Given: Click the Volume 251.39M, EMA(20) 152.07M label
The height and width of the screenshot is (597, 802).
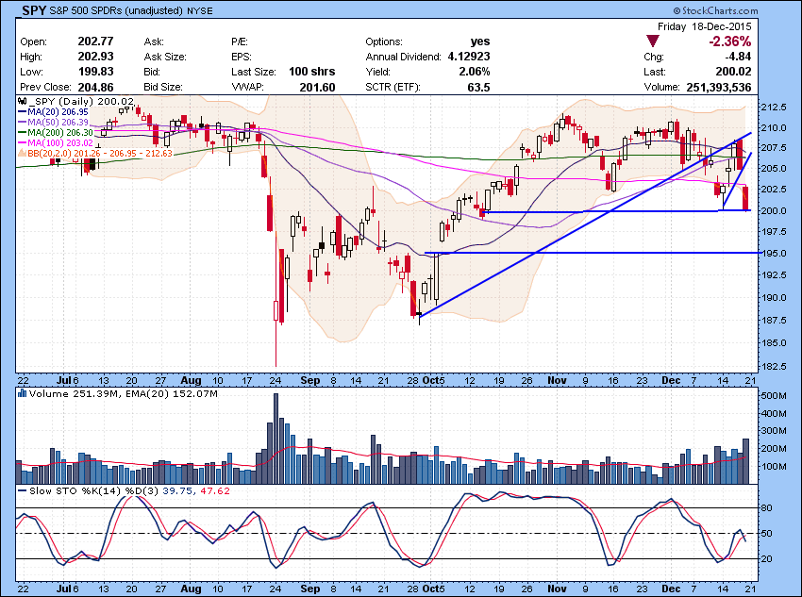Looking at the screenshot, I should [x=124, y=393].
